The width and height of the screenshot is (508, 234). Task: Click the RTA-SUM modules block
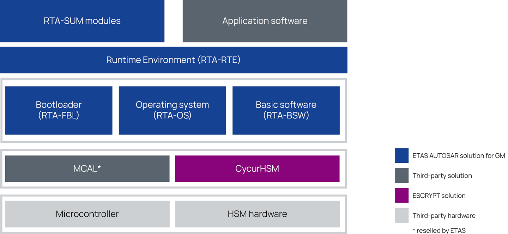tap(82, 21)
